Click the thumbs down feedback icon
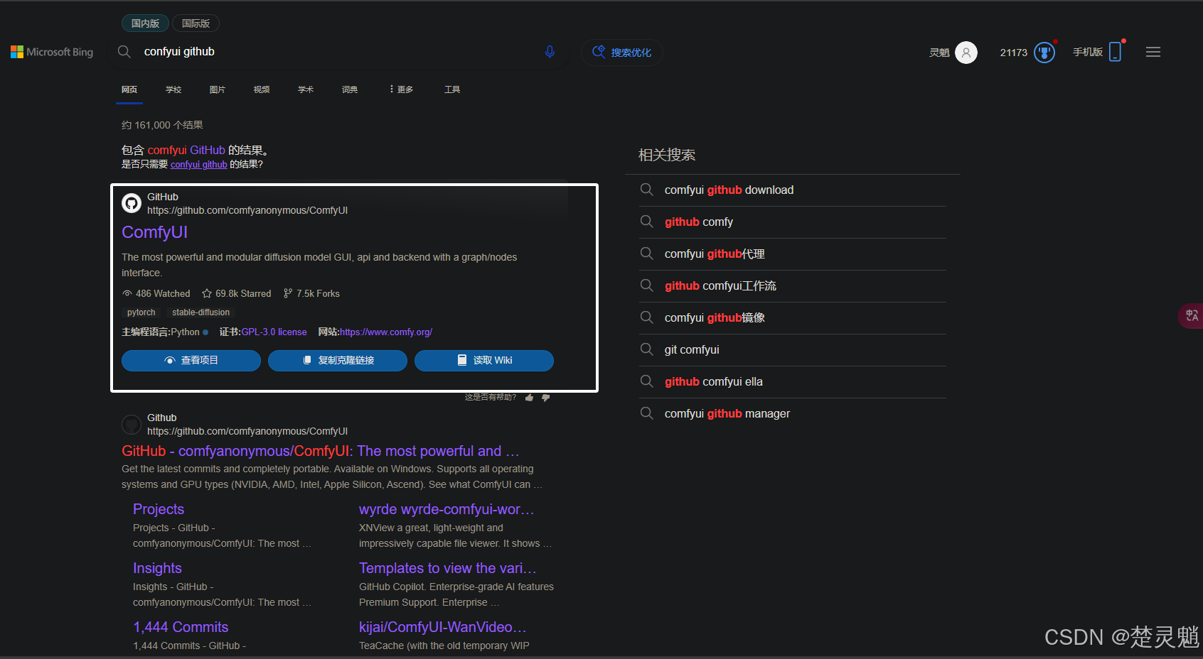This screenshot has width=1203, height=659. click(x=546, y=398)
